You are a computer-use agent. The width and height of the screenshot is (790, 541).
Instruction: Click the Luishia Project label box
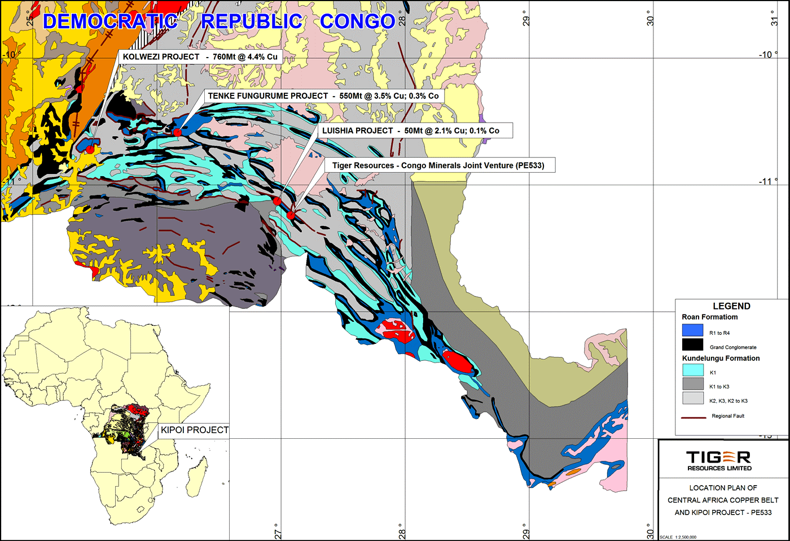[415, 130]
